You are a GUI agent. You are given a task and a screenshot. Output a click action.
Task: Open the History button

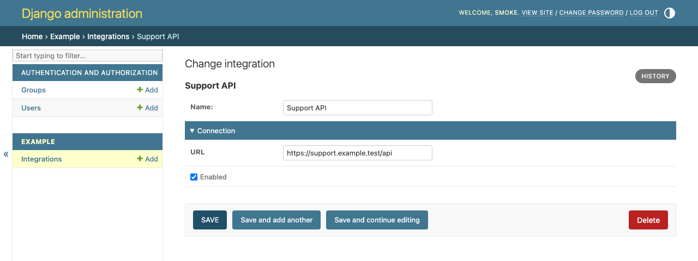pyautogui.click(x=655, y=76)
